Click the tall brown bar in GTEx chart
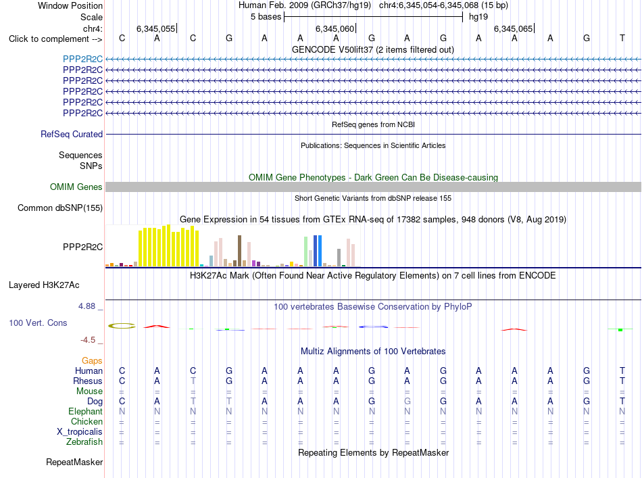Image resolution: width=642 pixels, height=478 pixels. click(239, 251)
